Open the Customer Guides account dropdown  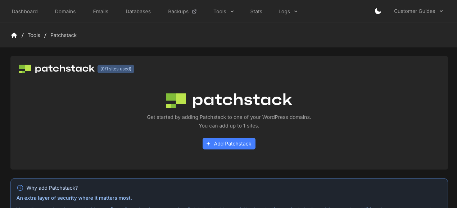coord(418,11)
